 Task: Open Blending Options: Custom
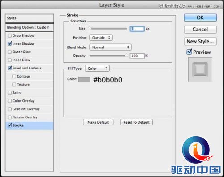click(x=30, y=27)
